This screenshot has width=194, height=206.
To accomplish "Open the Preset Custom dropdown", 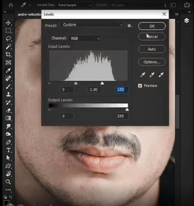I will tap(93, 25).
